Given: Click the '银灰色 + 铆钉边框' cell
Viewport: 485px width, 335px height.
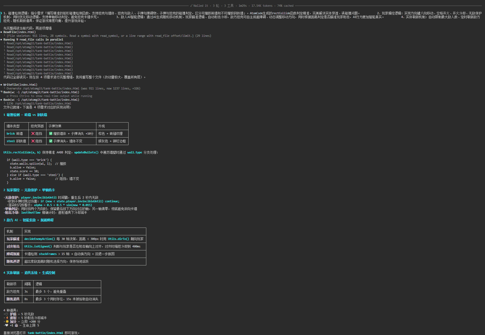Looking at the screenshot, I should tap(112, 141).
